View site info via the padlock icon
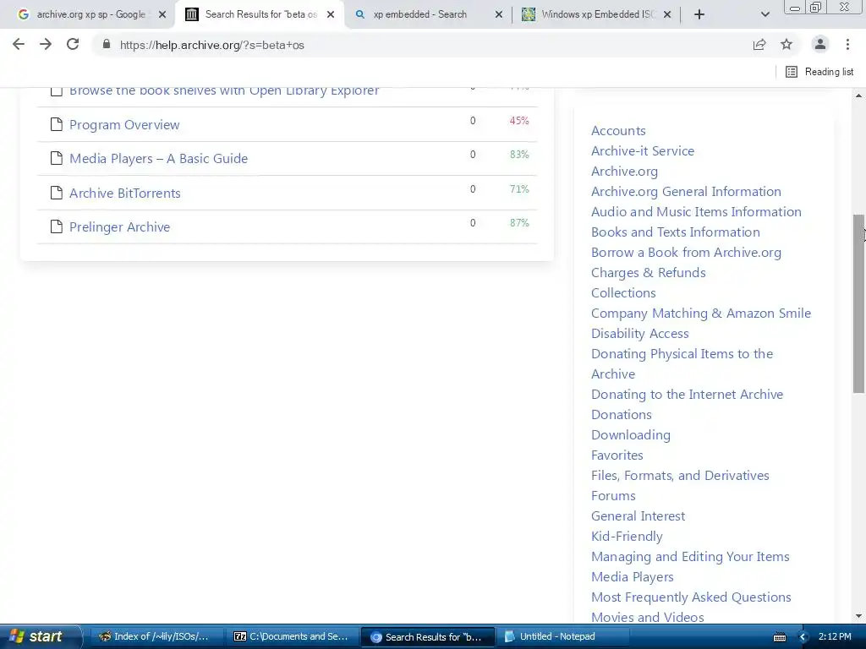866x649 pixels. [107, 44]
